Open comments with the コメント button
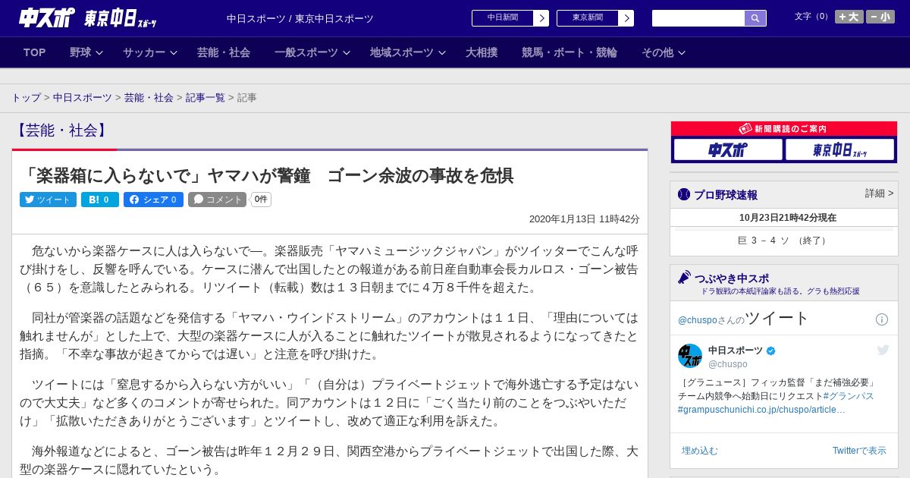 (x=218, y=200)
